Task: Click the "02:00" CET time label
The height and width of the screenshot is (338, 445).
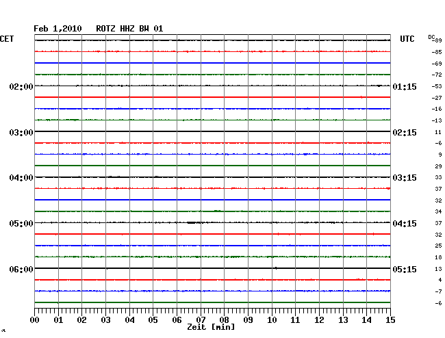Action: [x=21, y=86]
